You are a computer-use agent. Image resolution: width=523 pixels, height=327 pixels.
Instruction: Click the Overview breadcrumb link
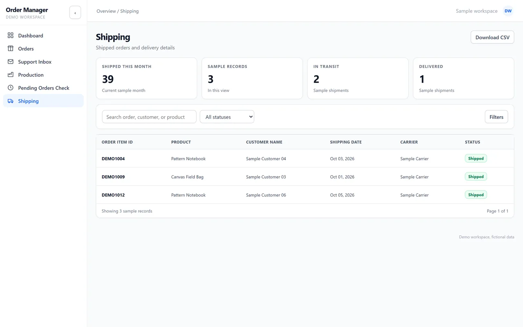click(106, 11)
